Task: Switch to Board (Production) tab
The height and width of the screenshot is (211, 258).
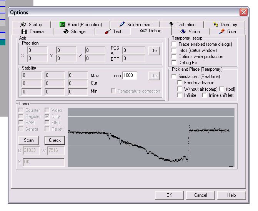Action: coord(80,25)
